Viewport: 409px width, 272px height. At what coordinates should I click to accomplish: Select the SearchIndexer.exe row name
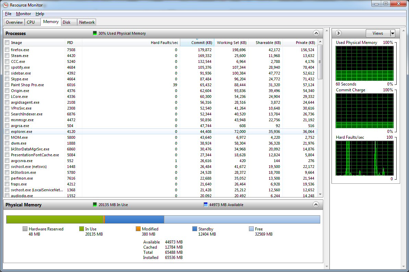coord(27,114)
